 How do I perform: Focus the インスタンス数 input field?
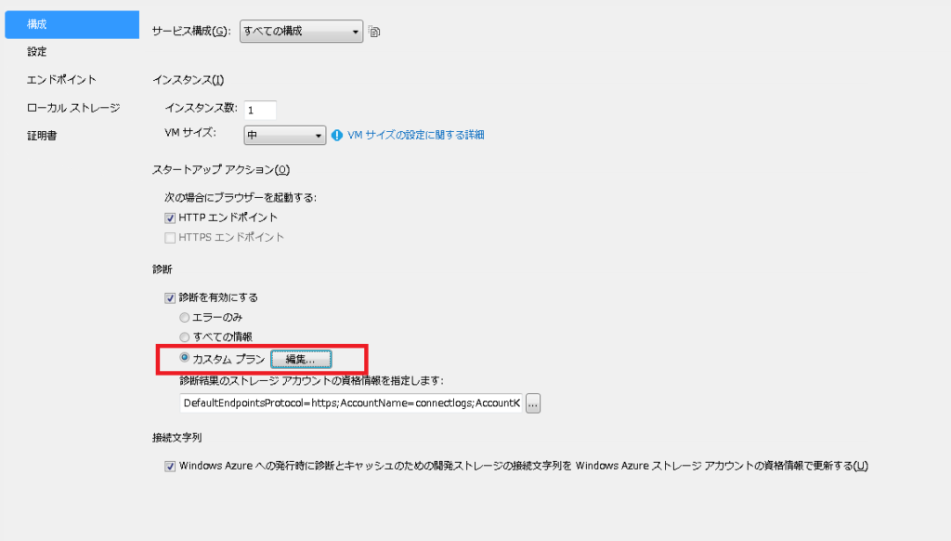(260, 110)
